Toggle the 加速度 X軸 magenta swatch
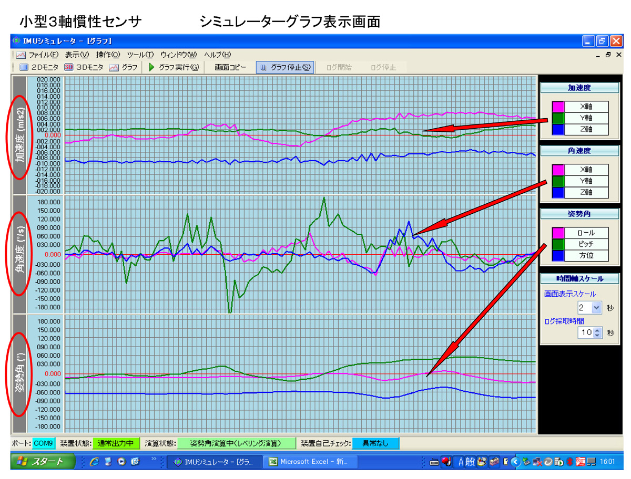The height and width of the screenshot is (479, 631). pyautogui.click(x=558, y=107)
